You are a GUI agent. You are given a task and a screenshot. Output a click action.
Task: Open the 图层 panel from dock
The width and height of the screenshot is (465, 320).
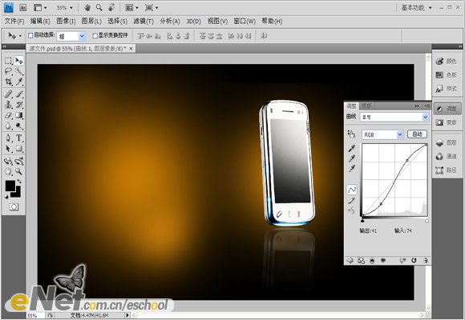point(447,142)
